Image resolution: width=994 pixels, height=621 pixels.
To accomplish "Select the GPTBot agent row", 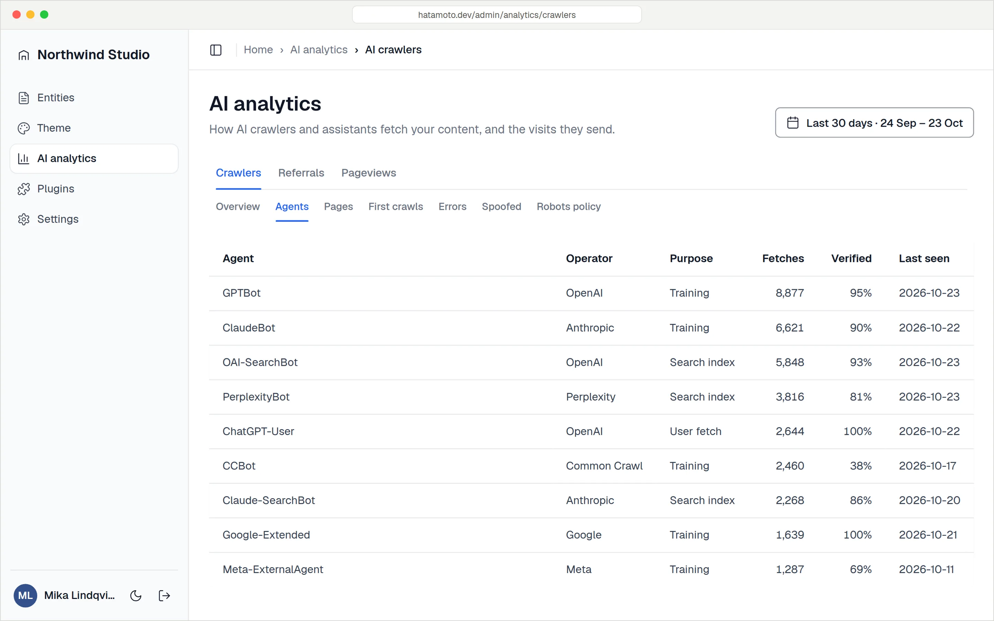I will point(591,293).
